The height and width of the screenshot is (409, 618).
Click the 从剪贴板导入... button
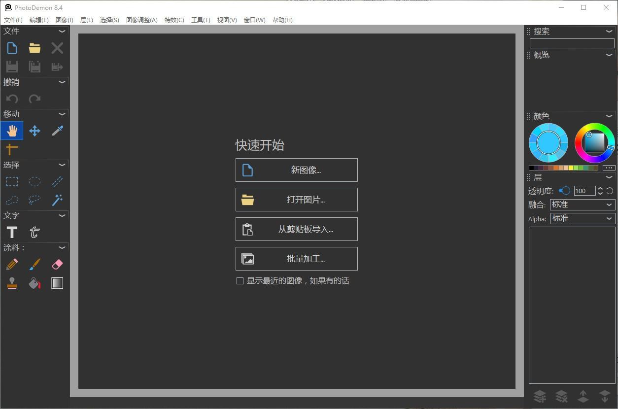pos(297,229)
